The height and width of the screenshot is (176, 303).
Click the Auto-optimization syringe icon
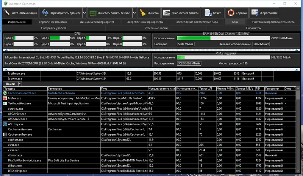point(7,13)
